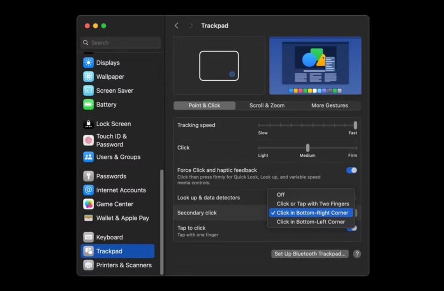This screenshot has width=444, height=291.
Task: Click the Wallpaper flower icon
Action: pyautogui.click(x=88, y=77)
